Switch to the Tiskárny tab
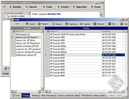 26,95
